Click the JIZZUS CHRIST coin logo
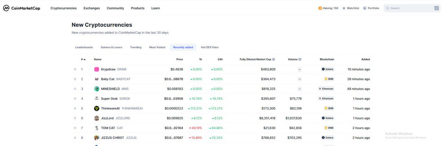This screenshot has width=443, height=146. 97,138
